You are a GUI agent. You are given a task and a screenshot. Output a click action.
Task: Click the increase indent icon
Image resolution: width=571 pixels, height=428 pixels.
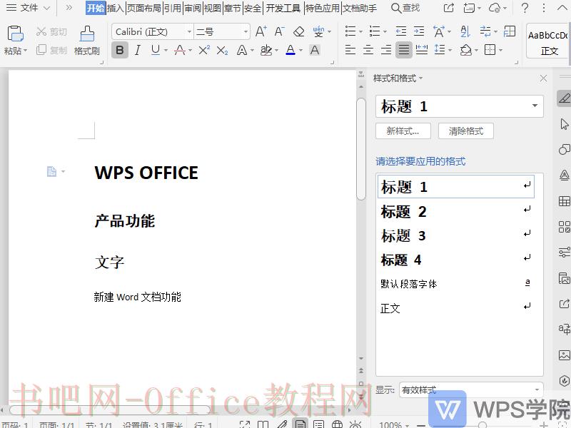tap(419, 31)
